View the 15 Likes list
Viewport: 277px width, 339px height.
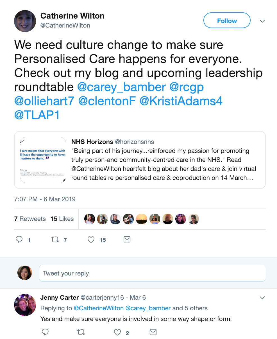tap(62, 219)
